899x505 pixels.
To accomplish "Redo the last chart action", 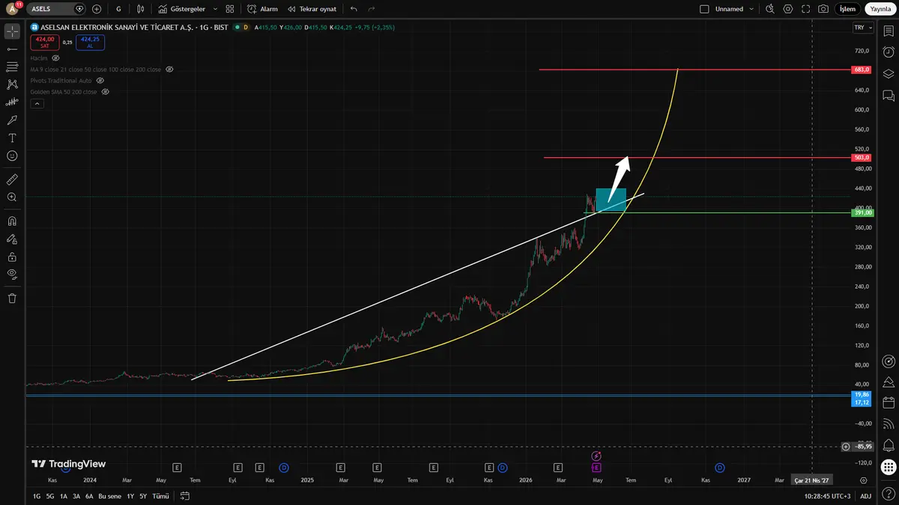I will point(372,9).
